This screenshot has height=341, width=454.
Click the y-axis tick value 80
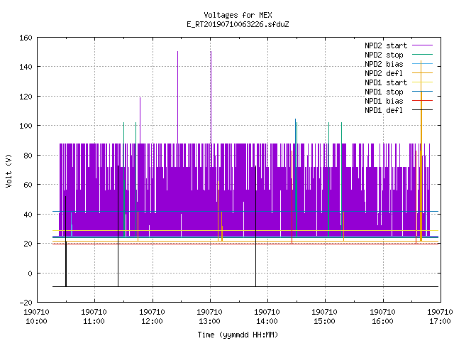28,156
